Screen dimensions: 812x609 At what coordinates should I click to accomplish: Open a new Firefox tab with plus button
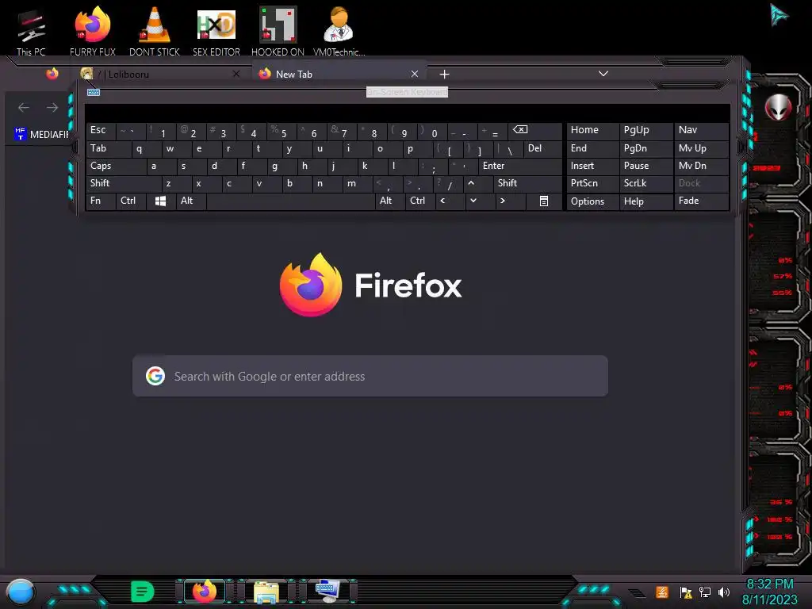click(x=444, y=74)
